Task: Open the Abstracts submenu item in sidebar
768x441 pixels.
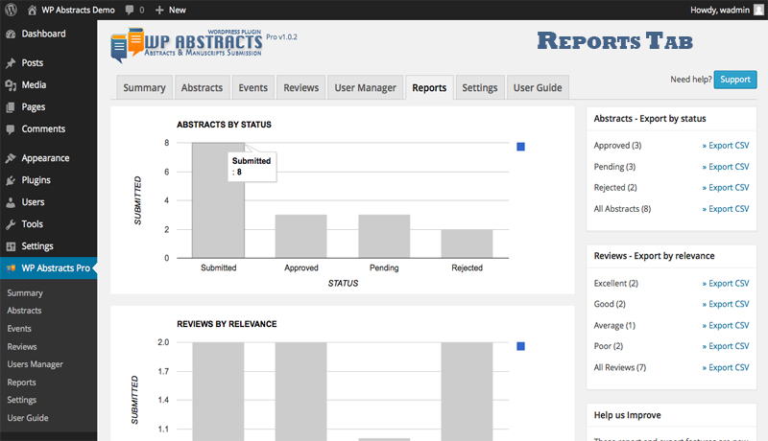Action: coord(24,311)
